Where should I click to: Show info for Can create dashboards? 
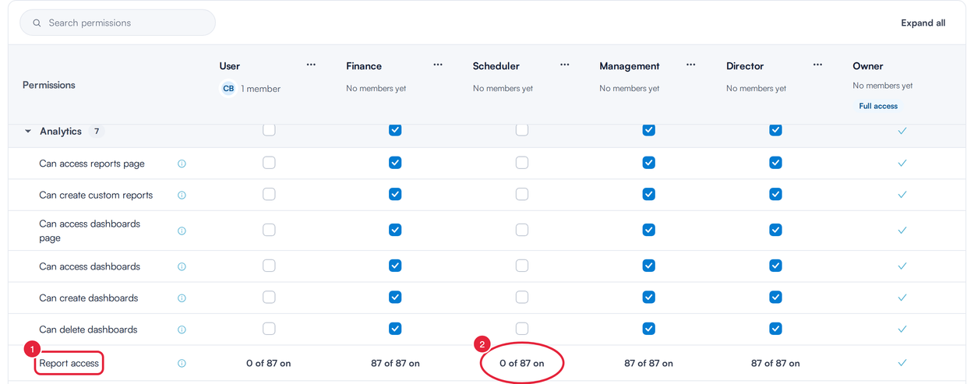point(182,298)
